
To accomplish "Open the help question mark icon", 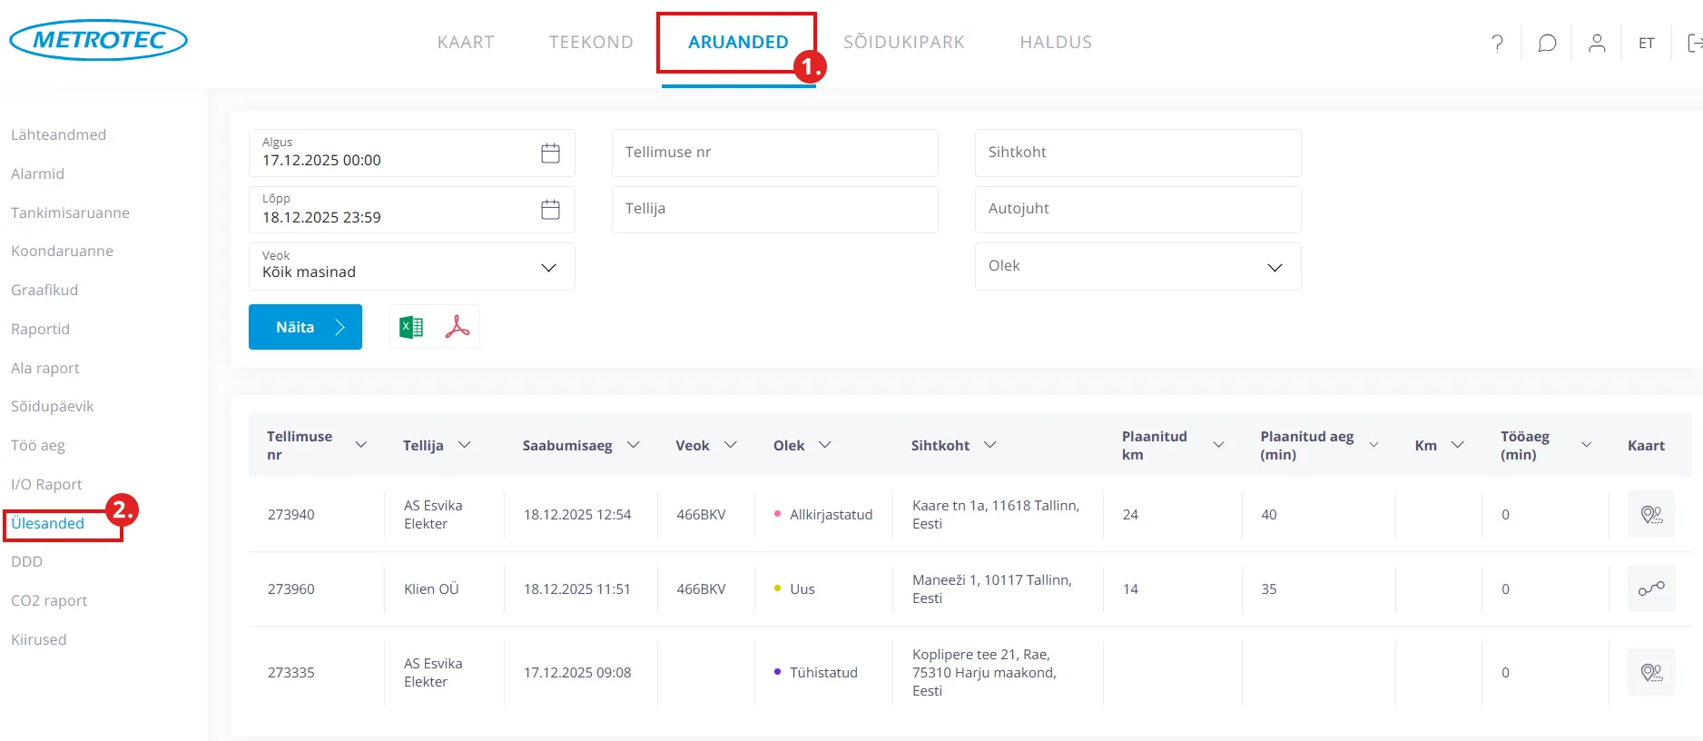I will (x=1497, y=43).
